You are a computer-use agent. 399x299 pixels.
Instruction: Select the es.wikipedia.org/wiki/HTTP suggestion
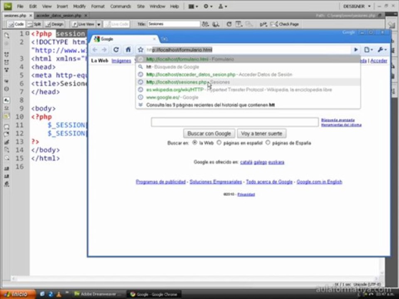point(248,90)
